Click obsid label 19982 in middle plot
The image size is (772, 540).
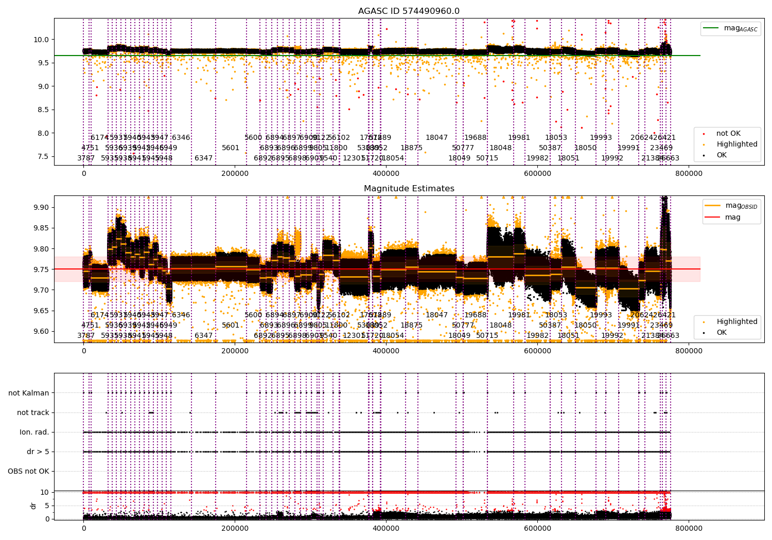click(x=537, y=335)
